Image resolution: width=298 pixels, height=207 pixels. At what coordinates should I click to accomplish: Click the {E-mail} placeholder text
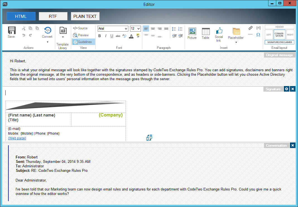[14, 129]
